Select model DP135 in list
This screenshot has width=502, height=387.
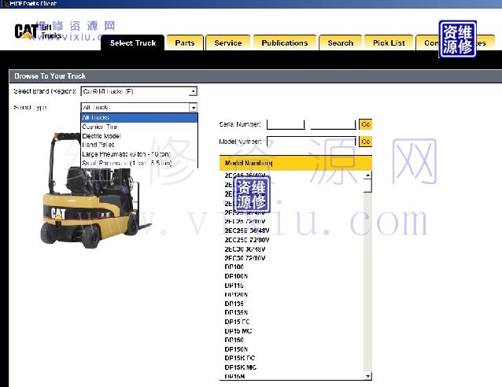click(234, 304)
